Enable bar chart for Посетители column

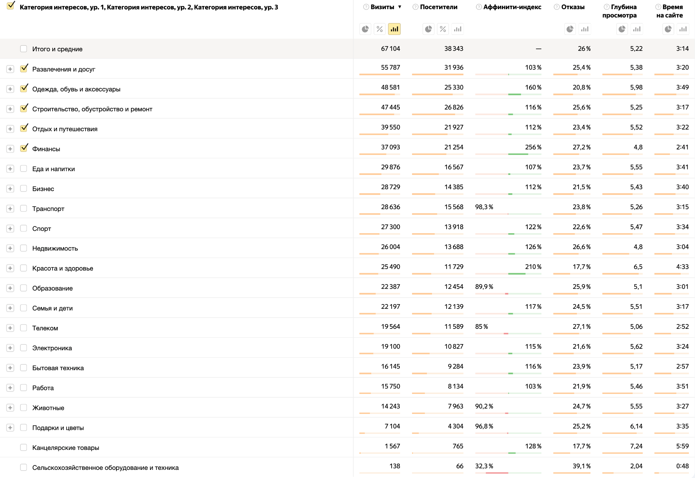pyautogui.click(x=458, y=29)
